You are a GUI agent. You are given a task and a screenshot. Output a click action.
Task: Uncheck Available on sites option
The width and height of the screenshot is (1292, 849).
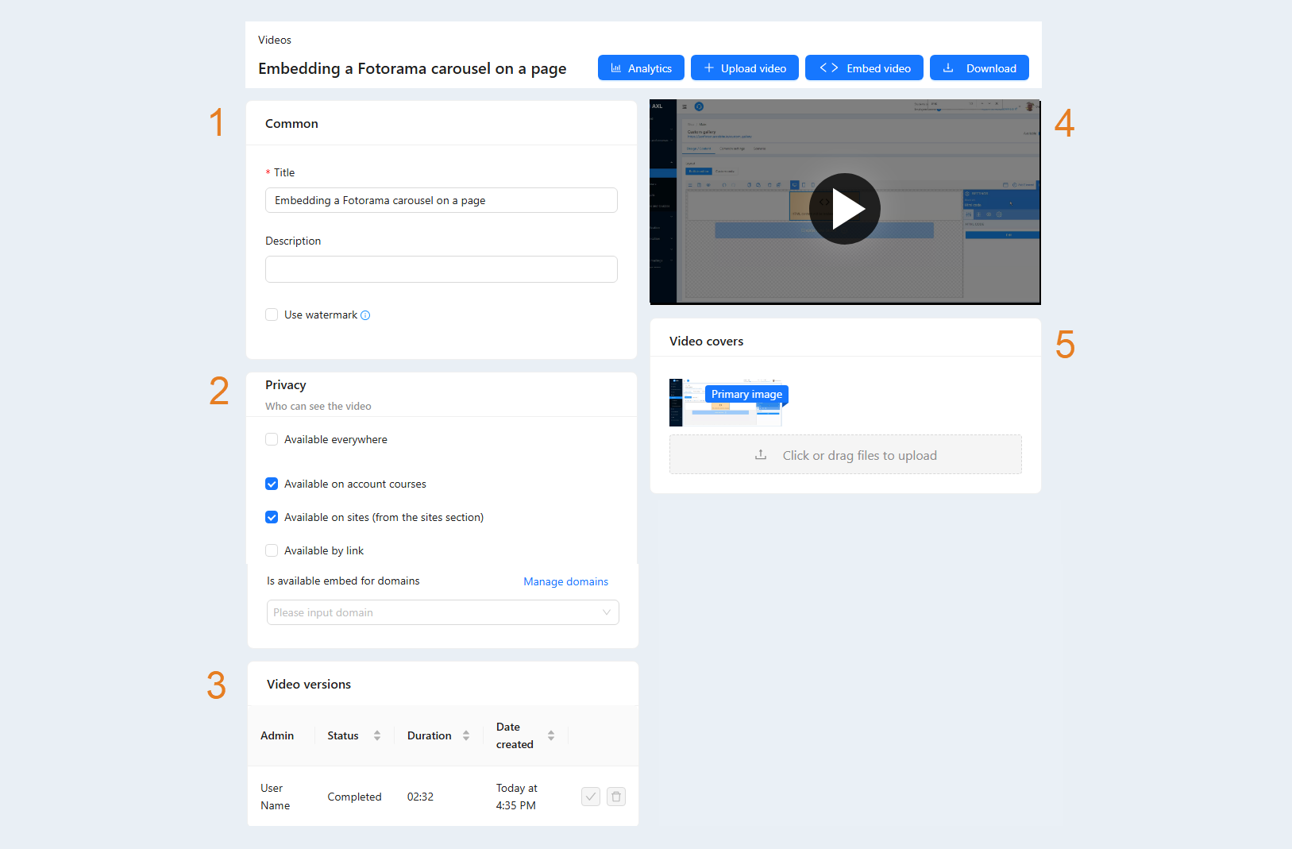click(x=272, y=517)
